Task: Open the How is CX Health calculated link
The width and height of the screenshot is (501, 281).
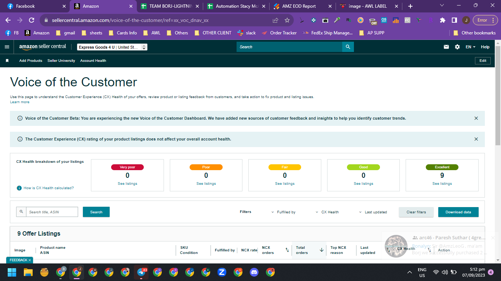Action: (x=49, y=188)
